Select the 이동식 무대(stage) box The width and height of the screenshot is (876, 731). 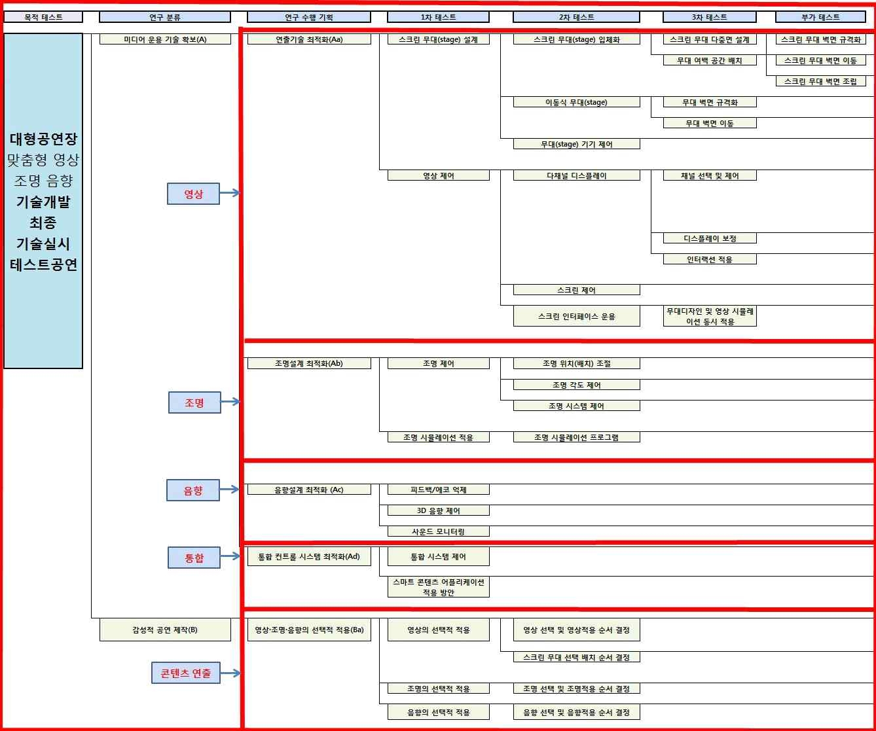[x=576, y=102]
